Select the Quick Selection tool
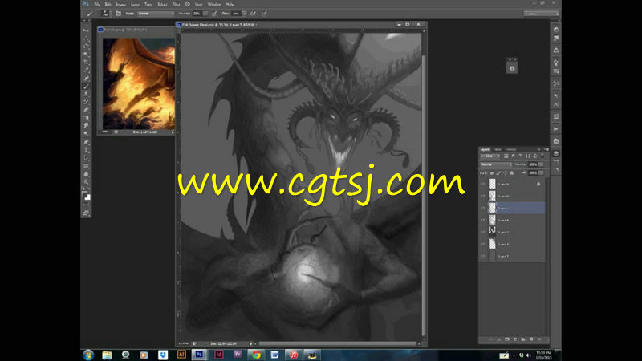Viewport: 642px width, 361px height. point(86,54)
